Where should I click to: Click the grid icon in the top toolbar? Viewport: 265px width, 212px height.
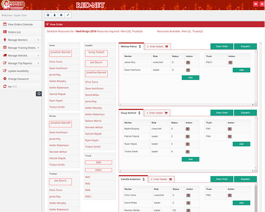pyautogui.click(x=61, y=15)
